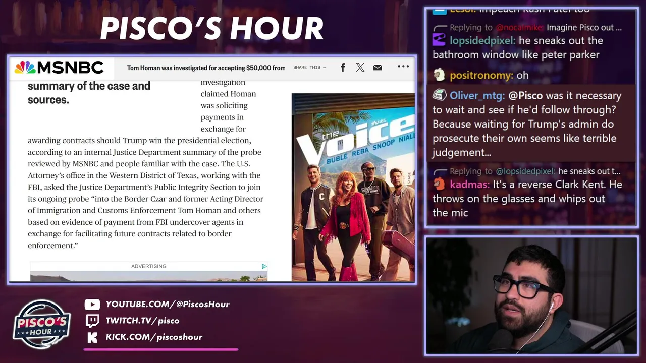
Task: Click 'It's a reverse Clark Kent' chat message
Action: tap(527, 199)
